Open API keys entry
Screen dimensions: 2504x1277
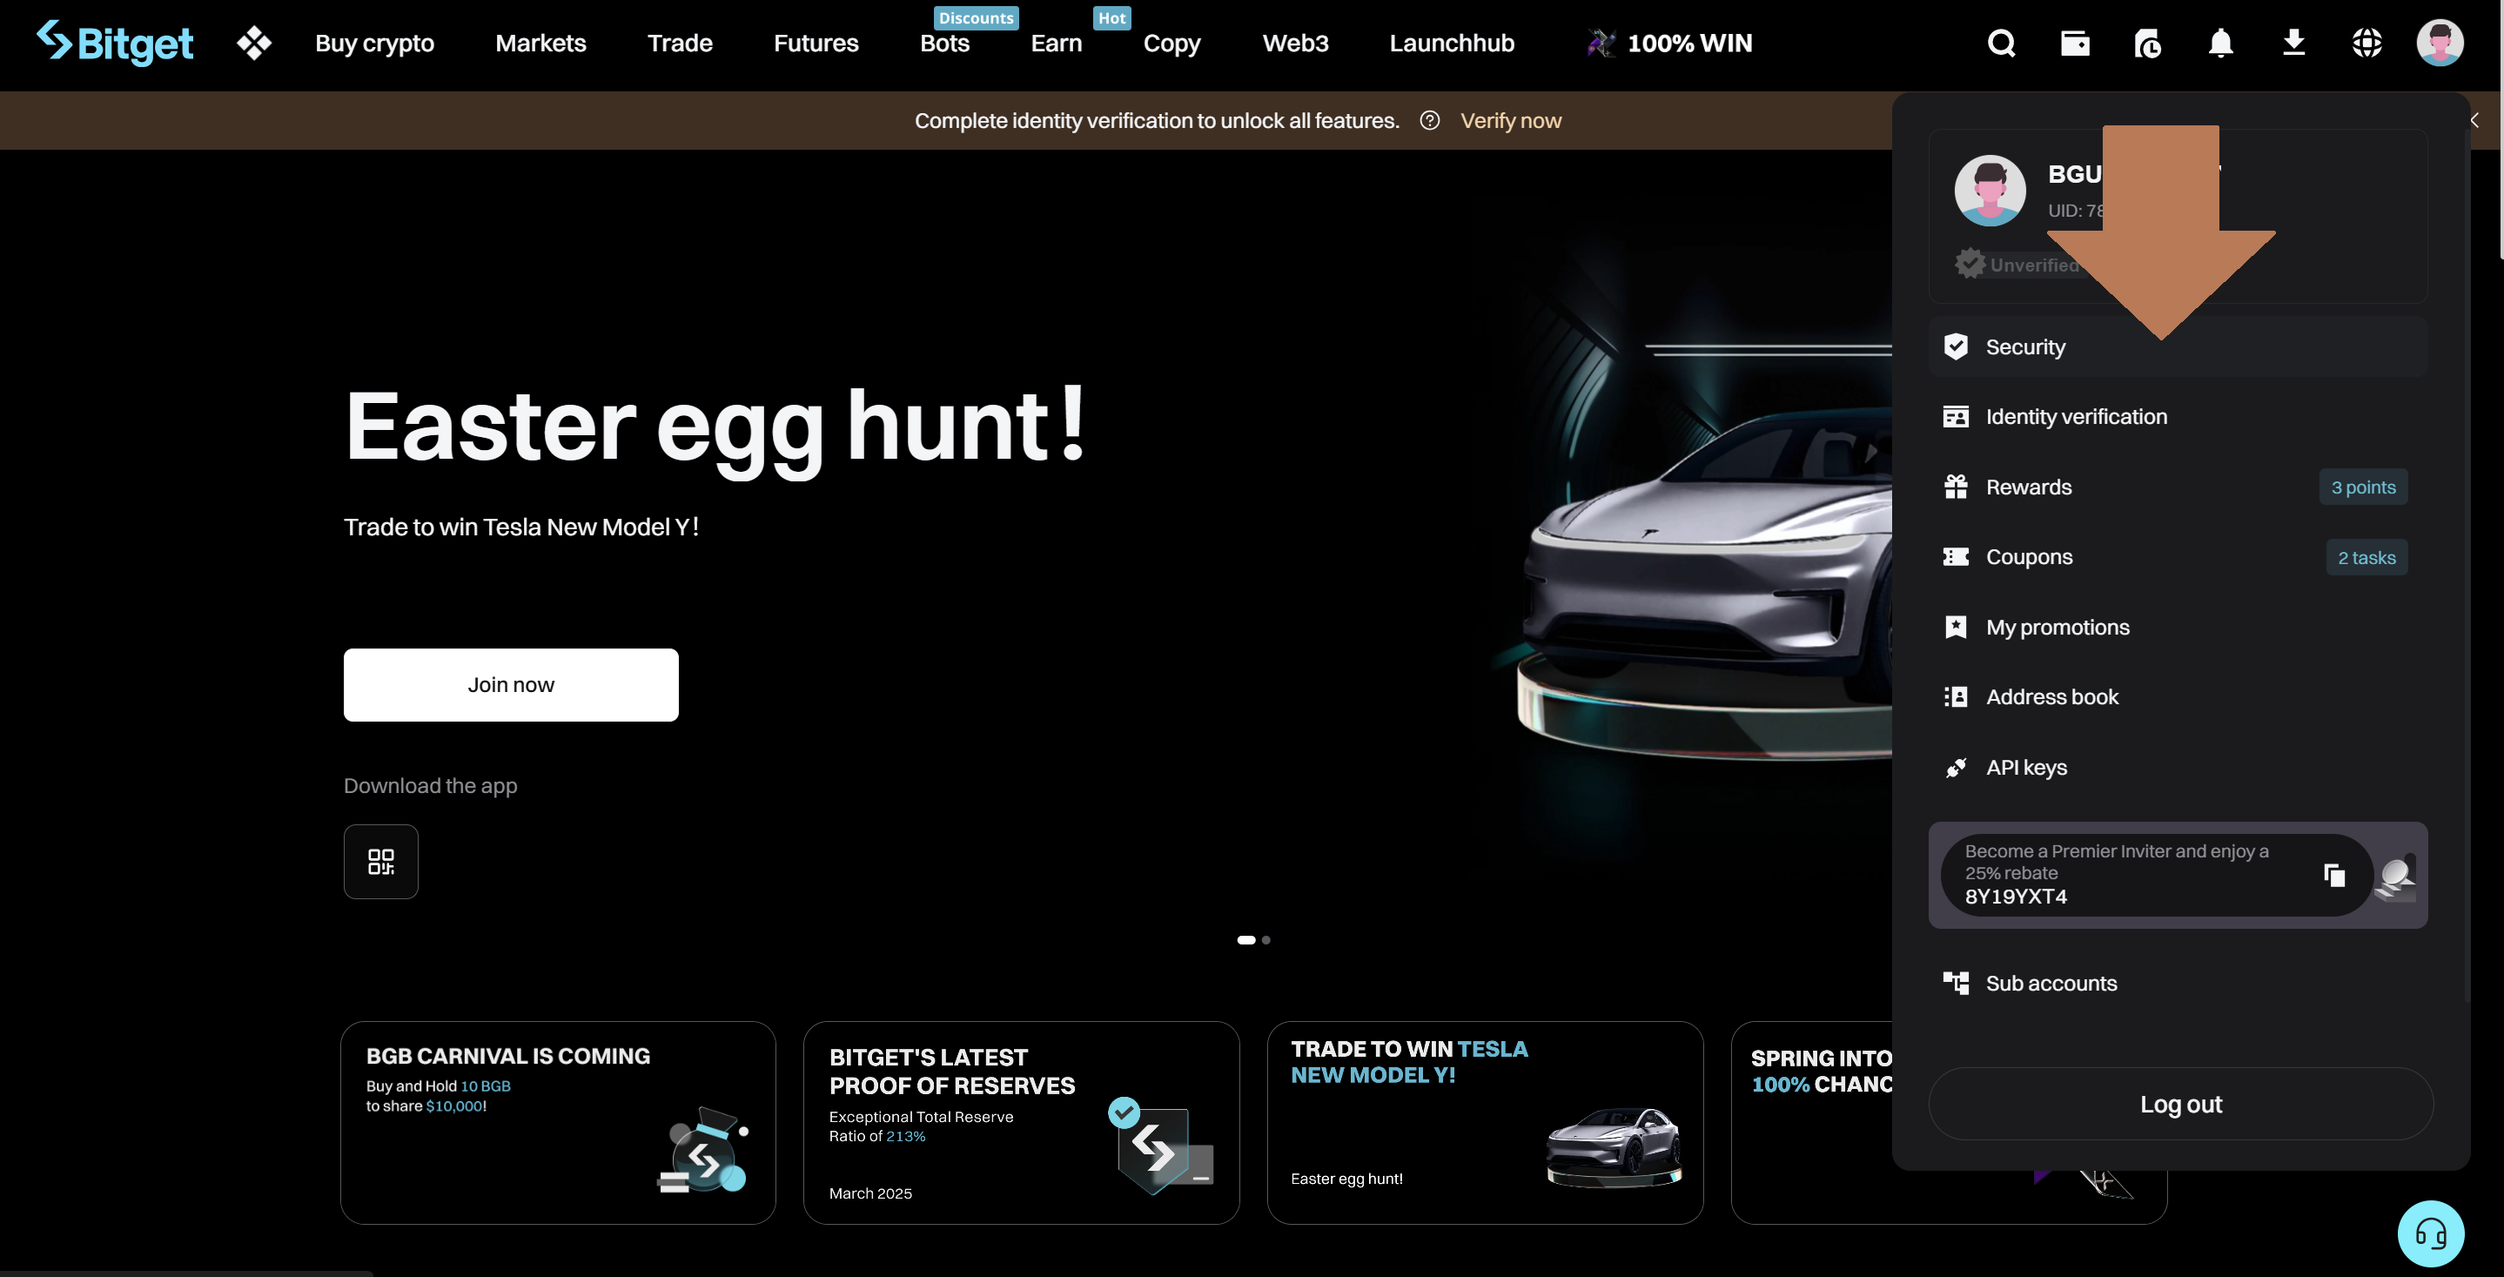pyautogui.click(x=2178, y=768)
